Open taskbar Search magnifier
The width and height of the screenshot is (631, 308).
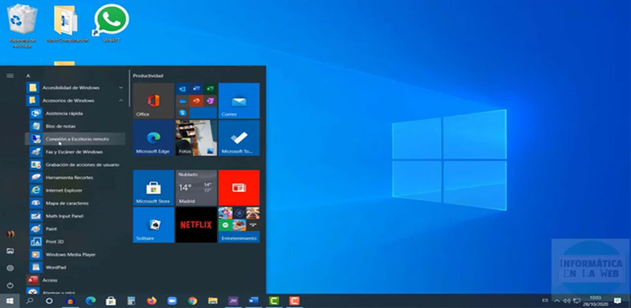30,301
